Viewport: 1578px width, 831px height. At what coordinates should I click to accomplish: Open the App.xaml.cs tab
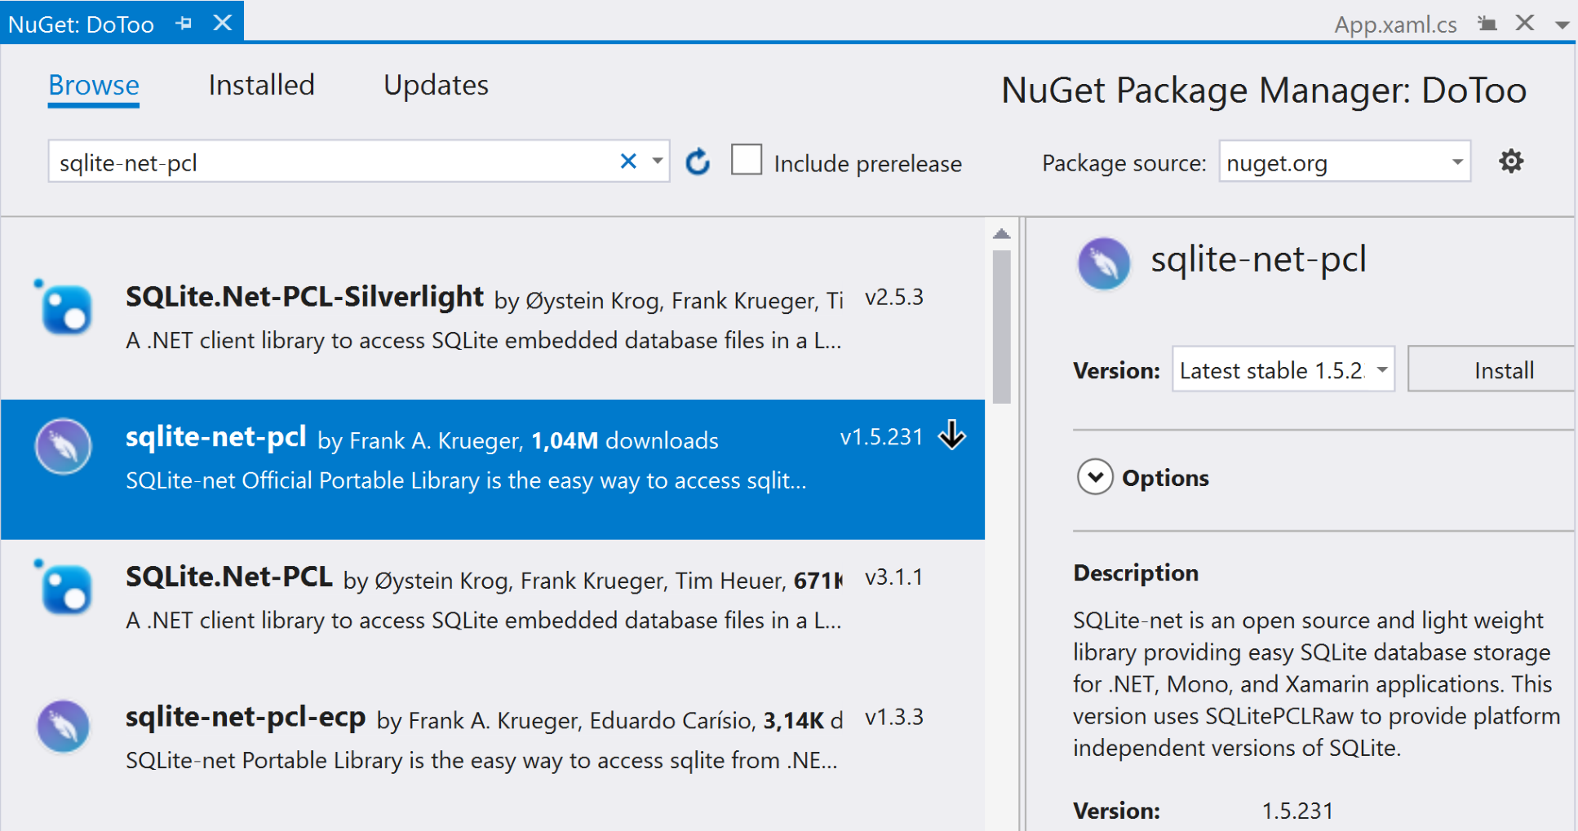click(1395, 24)
